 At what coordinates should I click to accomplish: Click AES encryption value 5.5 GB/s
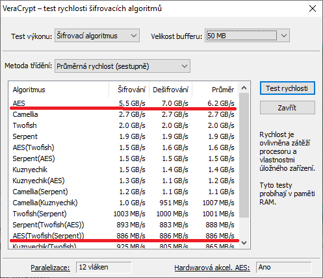[132, 103]
